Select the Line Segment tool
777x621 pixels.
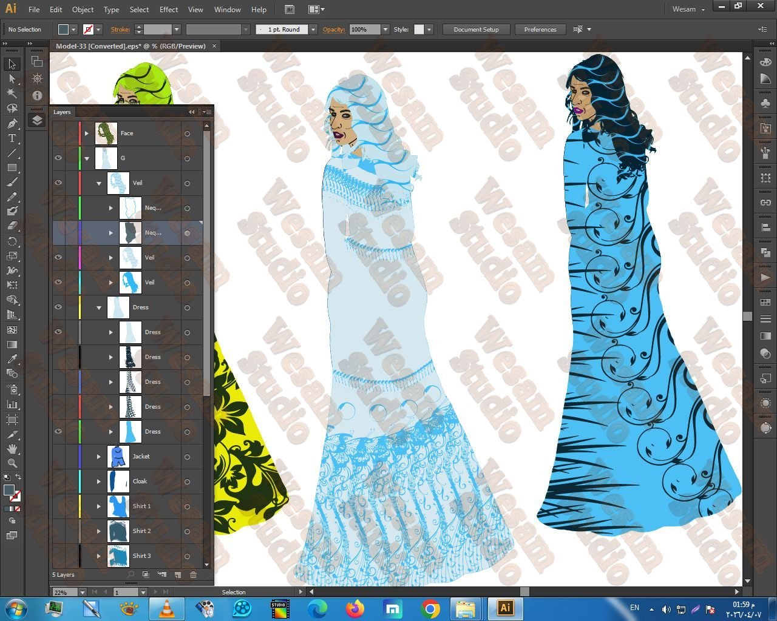12,153
